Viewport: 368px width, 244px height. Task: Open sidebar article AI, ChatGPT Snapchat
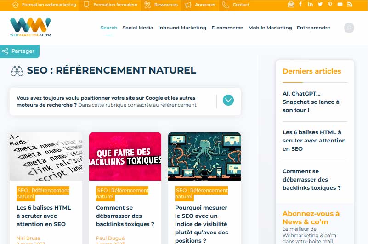click(311, 102)
